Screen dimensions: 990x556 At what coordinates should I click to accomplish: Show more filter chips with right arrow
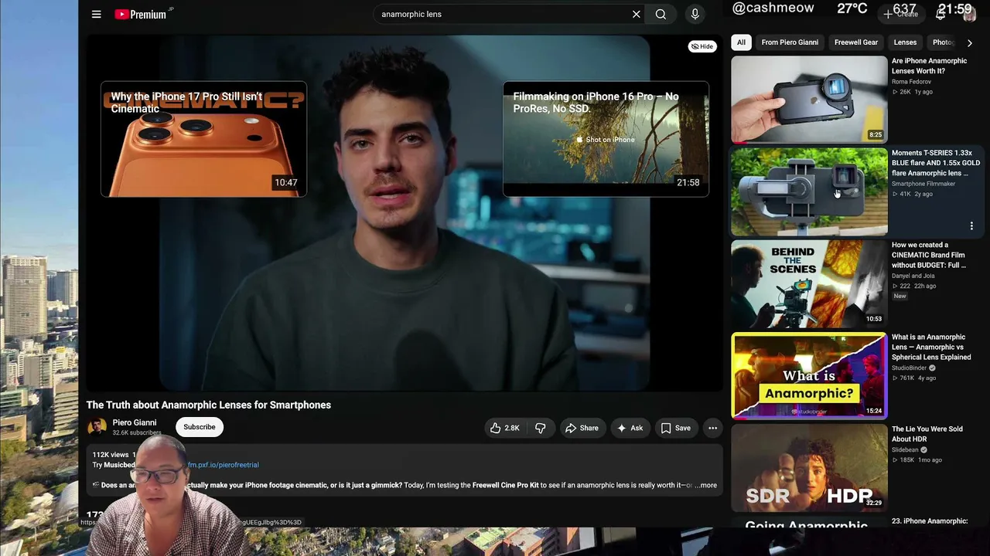(969, 43)
